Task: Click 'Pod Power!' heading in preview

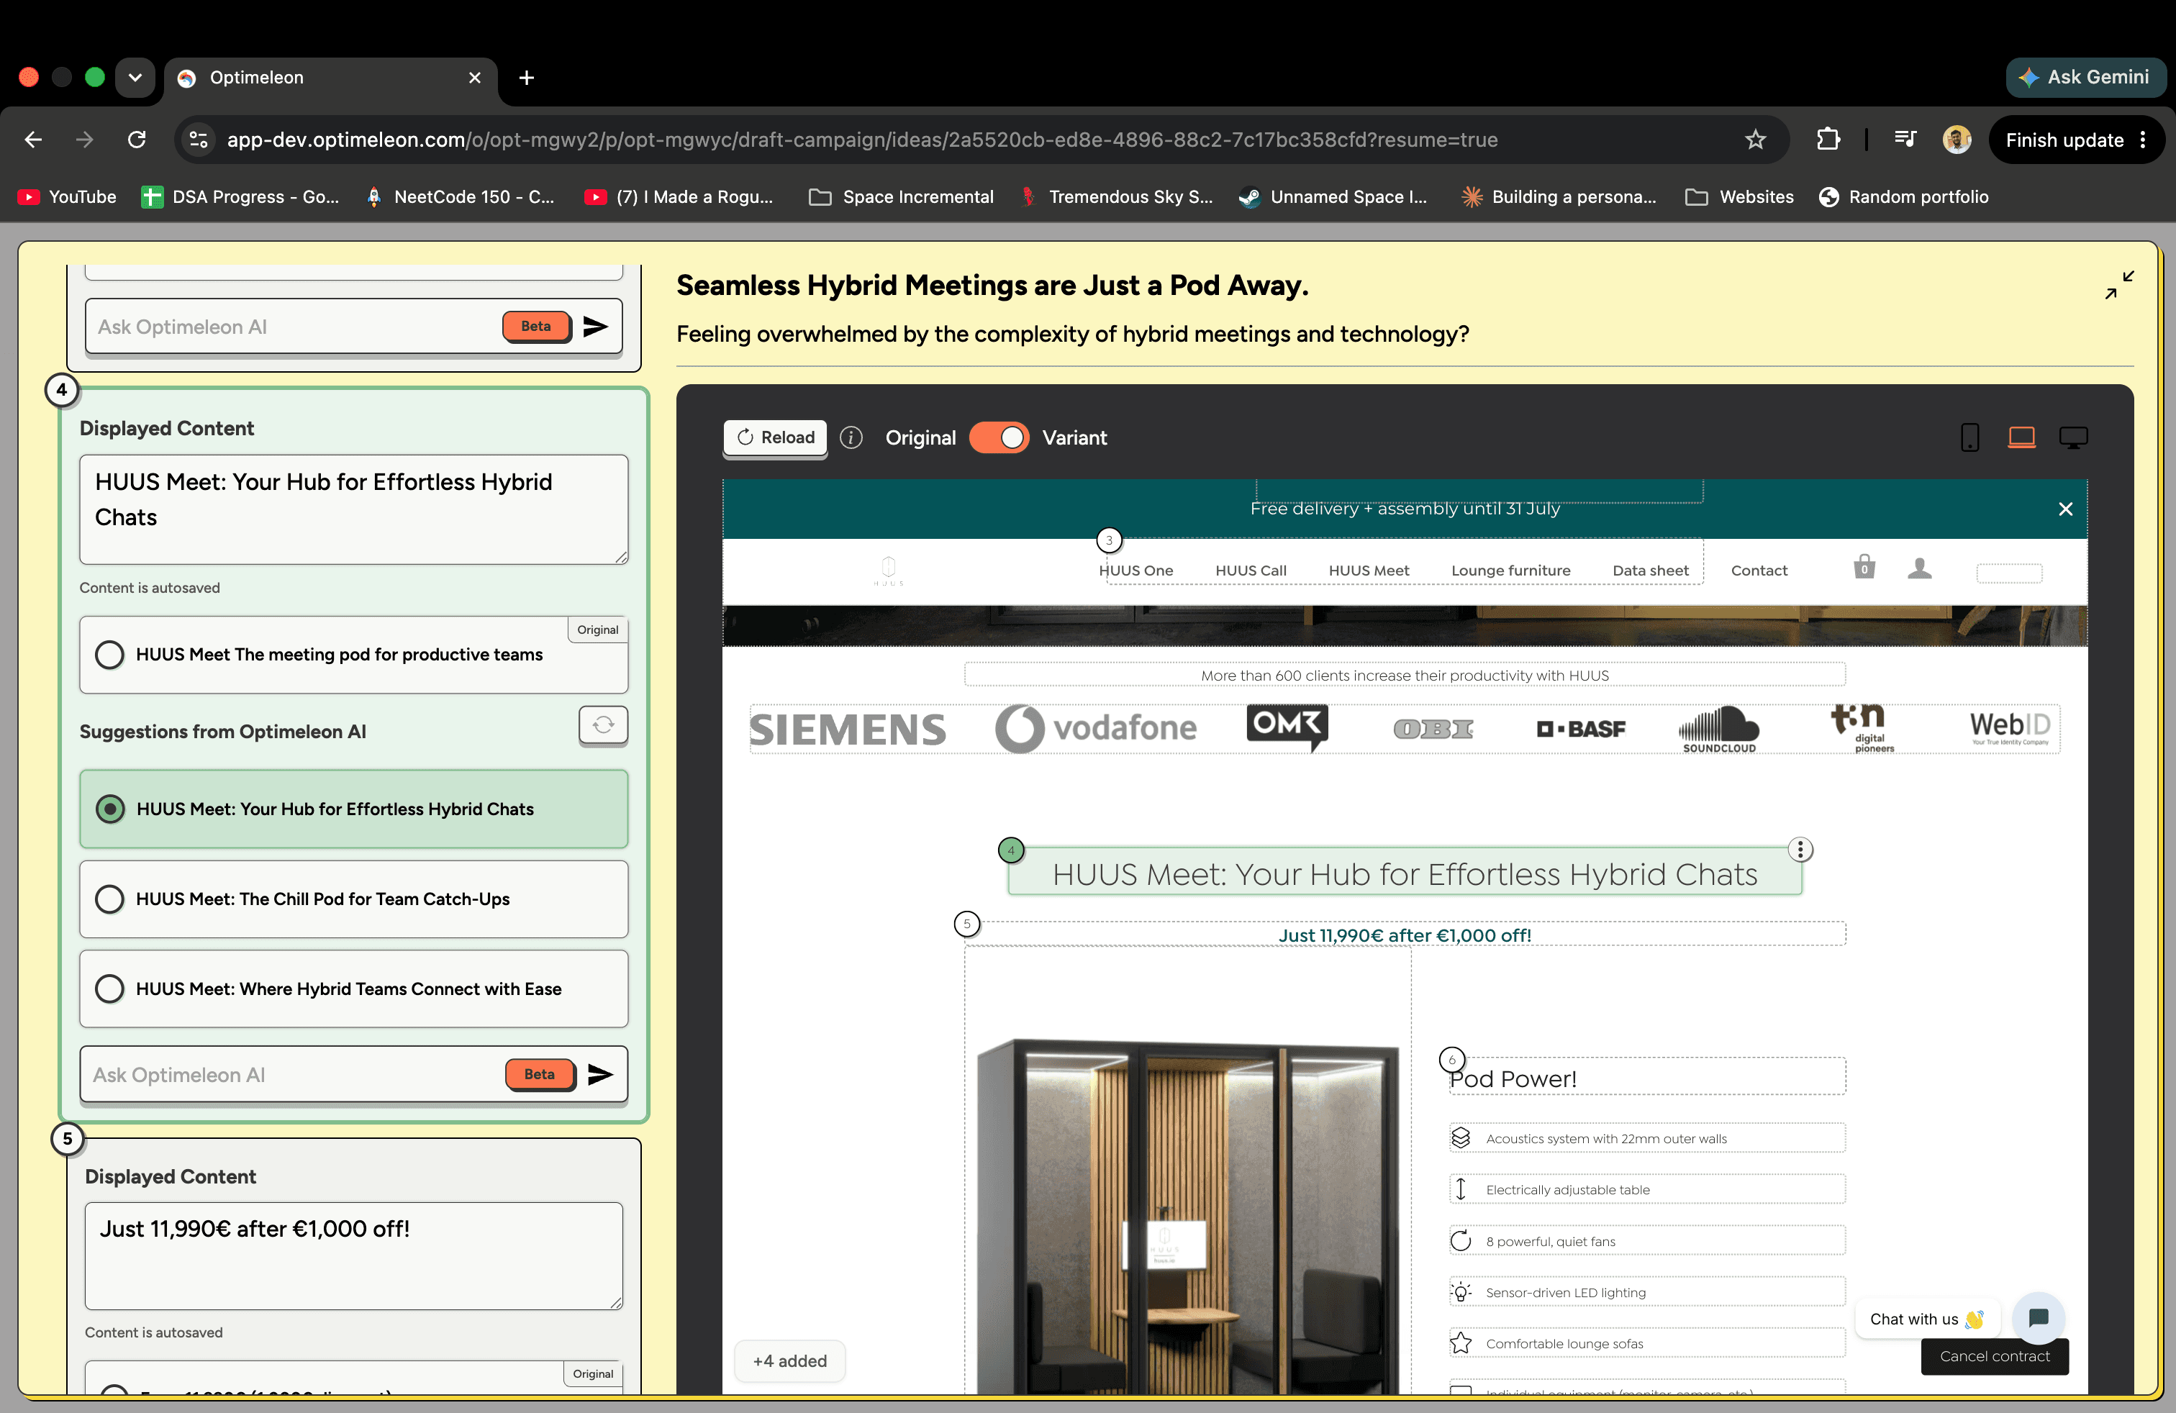Action: click(x=1513, y=1078)
